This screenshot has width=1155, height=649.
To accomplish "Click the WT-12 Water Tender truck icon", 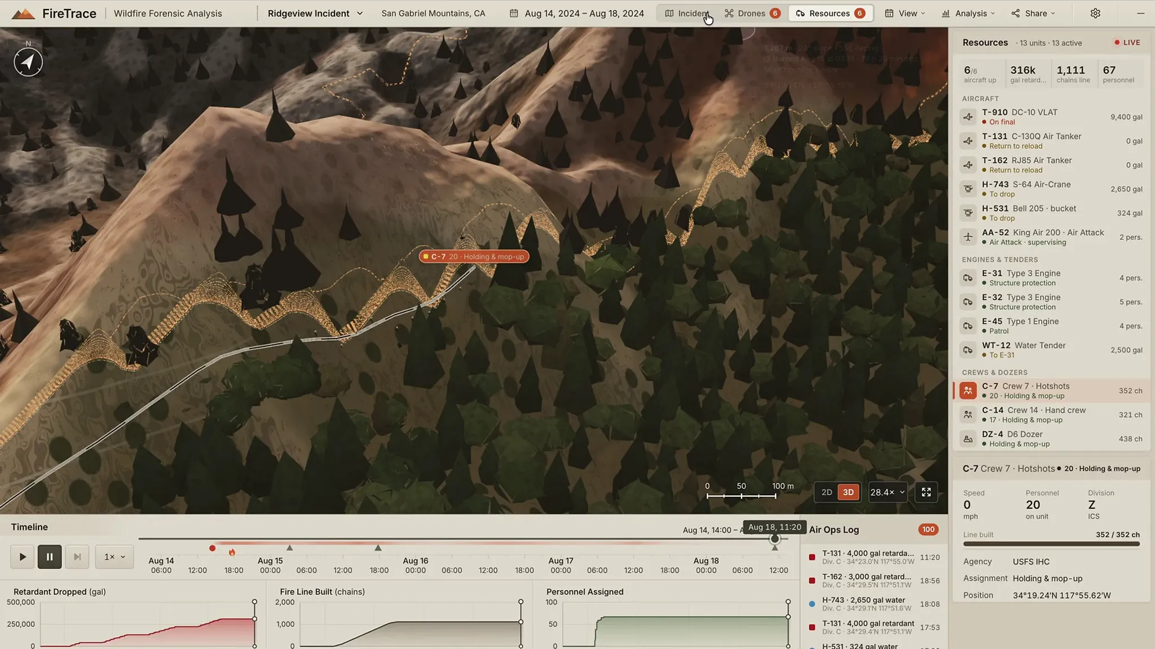I will tap(968, 350).
